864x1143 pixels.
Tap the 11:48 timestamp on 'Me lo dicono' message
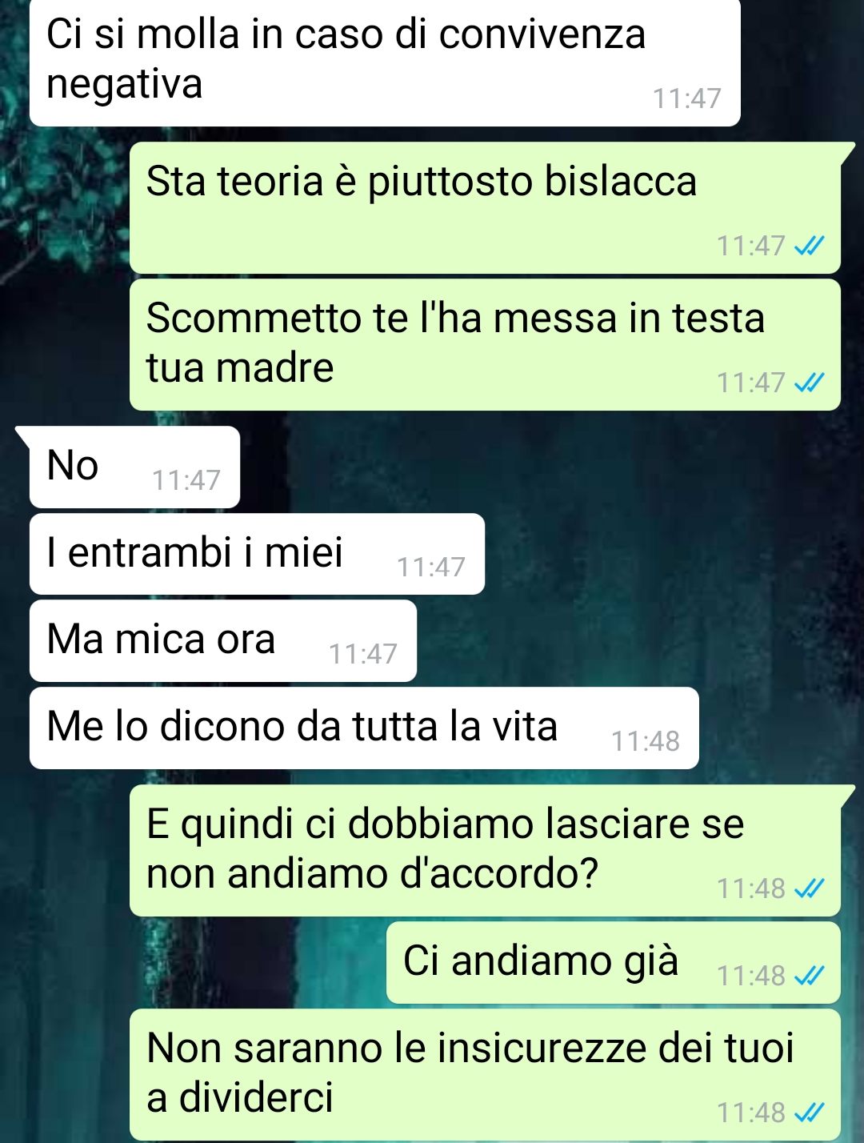pos(646,741)
